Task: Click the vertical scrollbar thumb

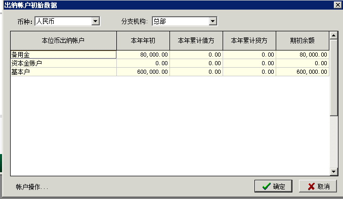Action: point(333,78)
